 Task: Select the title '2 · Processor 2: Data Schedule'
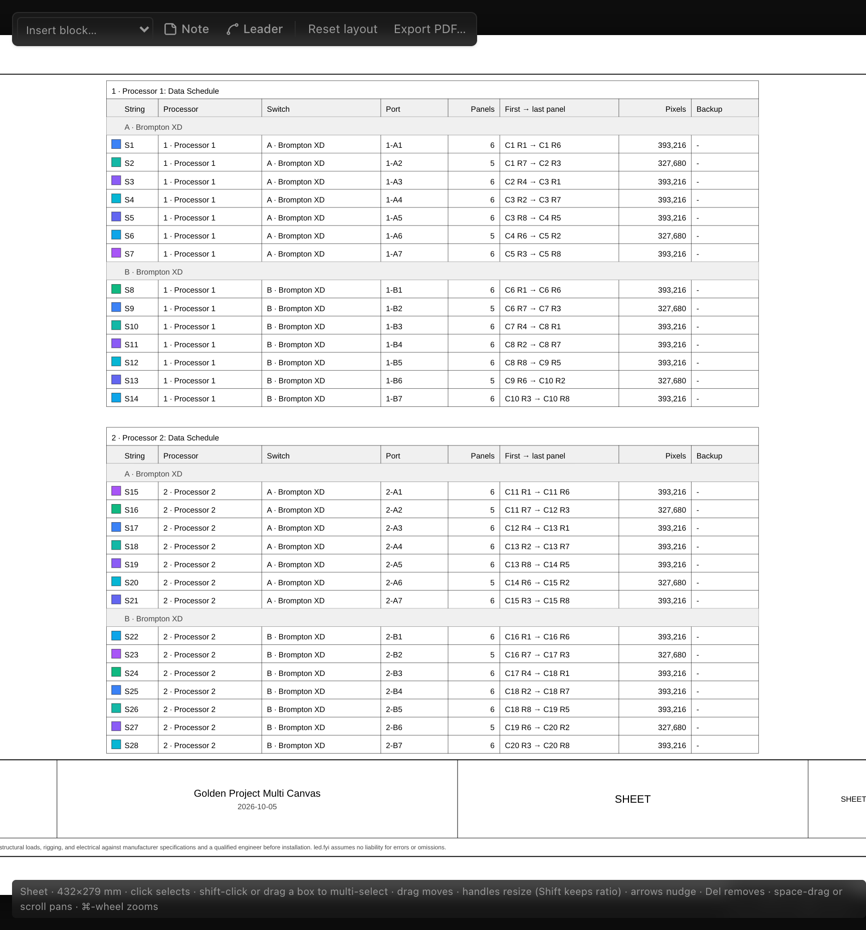165,438
